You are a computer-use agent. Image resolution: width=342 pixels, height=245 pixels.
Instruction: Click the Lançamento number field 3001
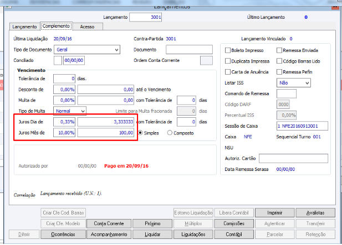(145, 17)
